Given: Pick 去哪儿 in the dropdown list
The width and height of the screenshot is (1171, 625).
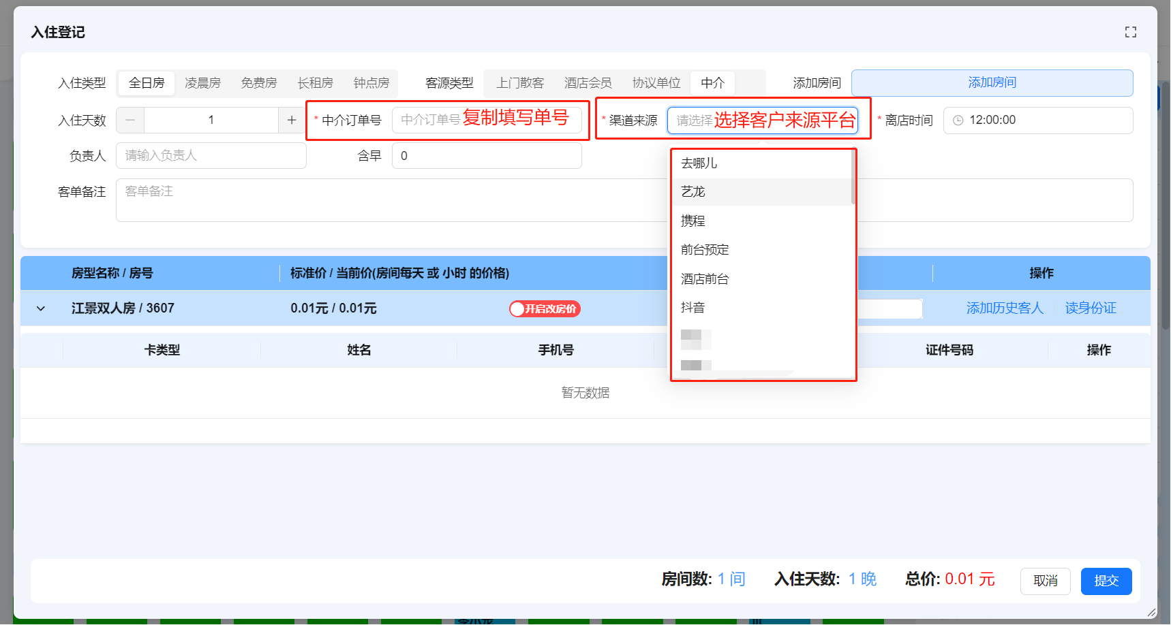Looking at the screenshot, I should [699, 163].
